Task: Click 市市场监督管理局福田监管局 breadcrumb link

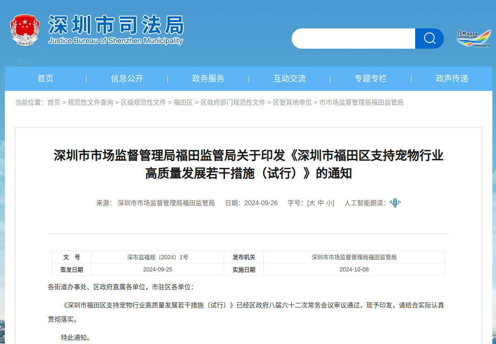Action: point(361,103)
